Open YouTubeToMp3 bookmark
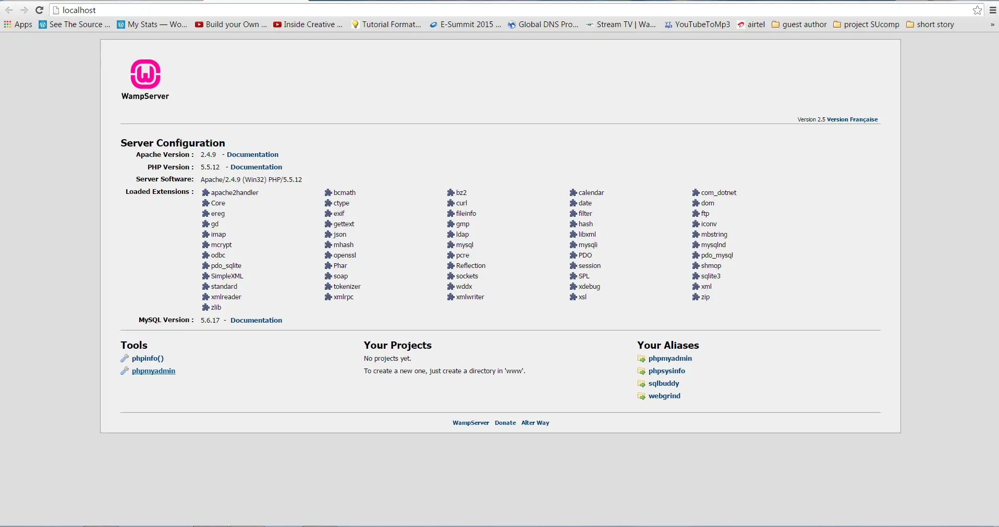Screen dimensions: 999x527 click(x=697, y=24)
